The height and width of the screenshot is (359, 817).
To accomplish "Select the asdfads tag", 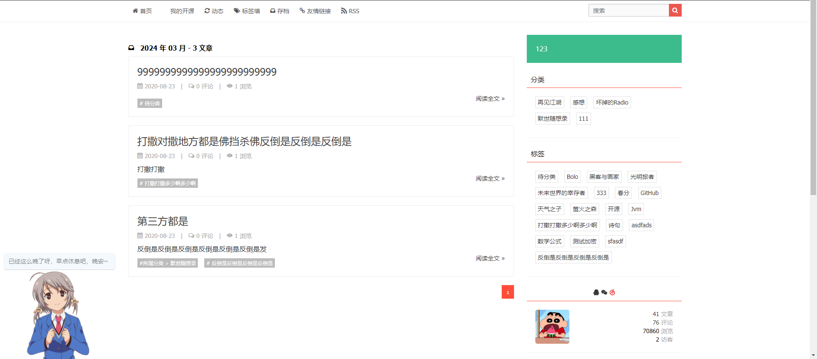I will coord(641,225).
